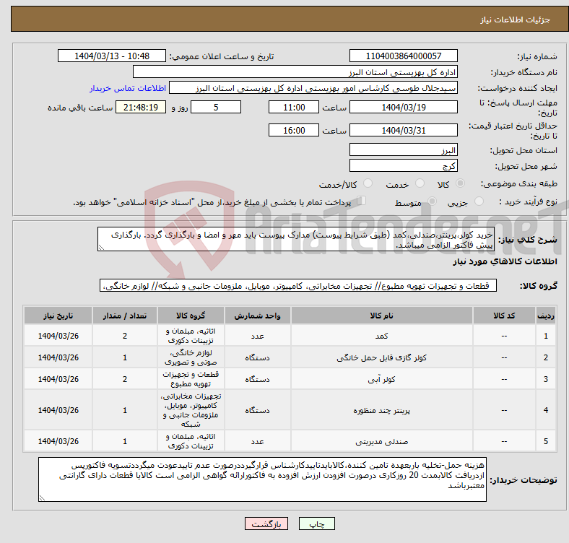Select the متوسط purchase type radio
Screen dimensions: 569x543
click(x=433, y=201)
